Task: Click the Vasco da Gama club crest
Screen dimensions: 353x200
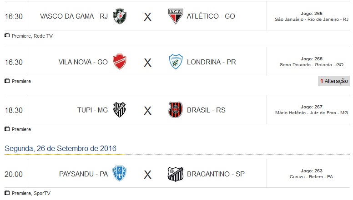Action: tap(120, 16)
